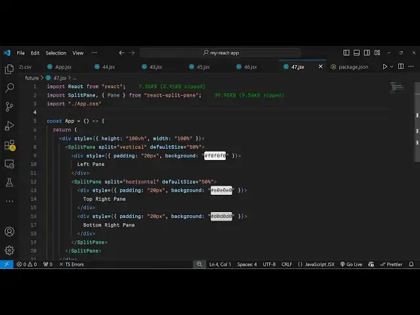Open color picker for #e0e0e0
Viewport: 420px width, 315px height.
221,190
